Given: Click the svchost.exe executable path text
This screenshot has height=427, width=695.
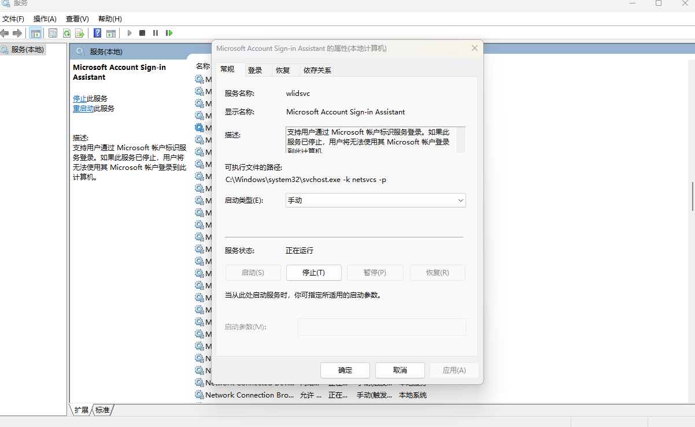Looking at the screenshot, I should click(306, 180).
